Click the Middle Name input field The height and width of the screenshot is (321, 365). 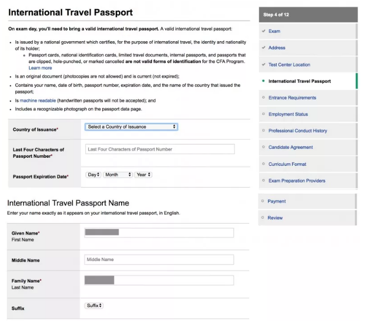click(159, 259)
